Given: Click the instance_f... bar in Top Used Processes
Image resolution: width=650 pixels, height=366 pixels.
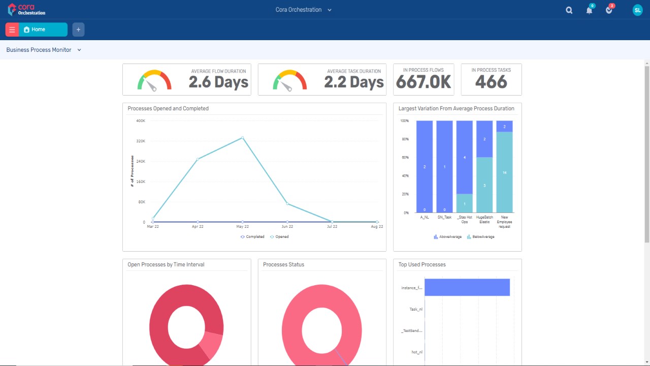Looking at the screenshot, I should (467, 287).
